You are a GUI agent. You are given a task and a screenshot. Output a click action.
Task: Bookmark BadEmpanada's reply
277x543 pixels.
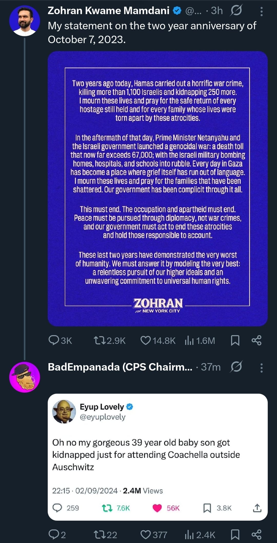coord(235,535)
